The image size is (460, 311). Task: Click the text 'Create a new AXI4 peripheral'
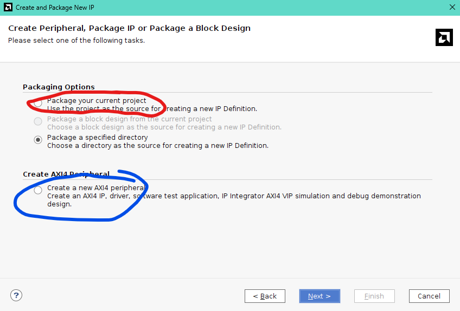coord(96,188)
